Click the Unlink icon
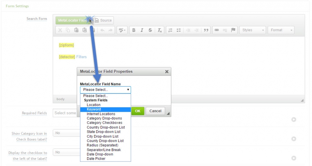 click(225, 30)
